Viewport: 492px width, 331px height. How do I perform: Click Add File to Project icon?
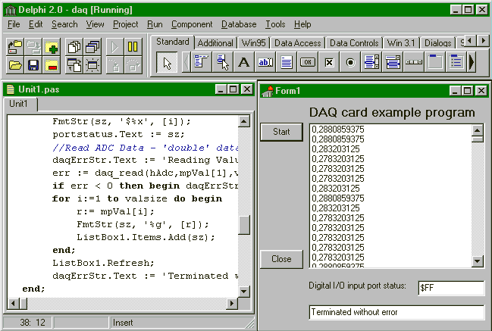point(52,47)
